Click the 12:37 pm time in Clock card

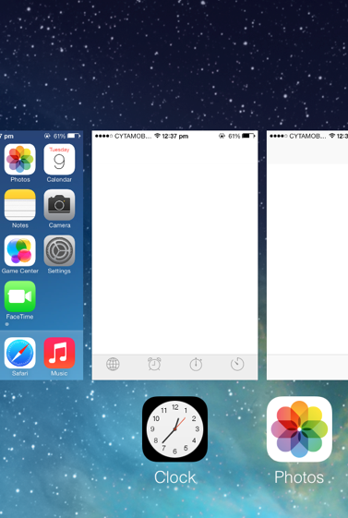(x=175, y=136)
